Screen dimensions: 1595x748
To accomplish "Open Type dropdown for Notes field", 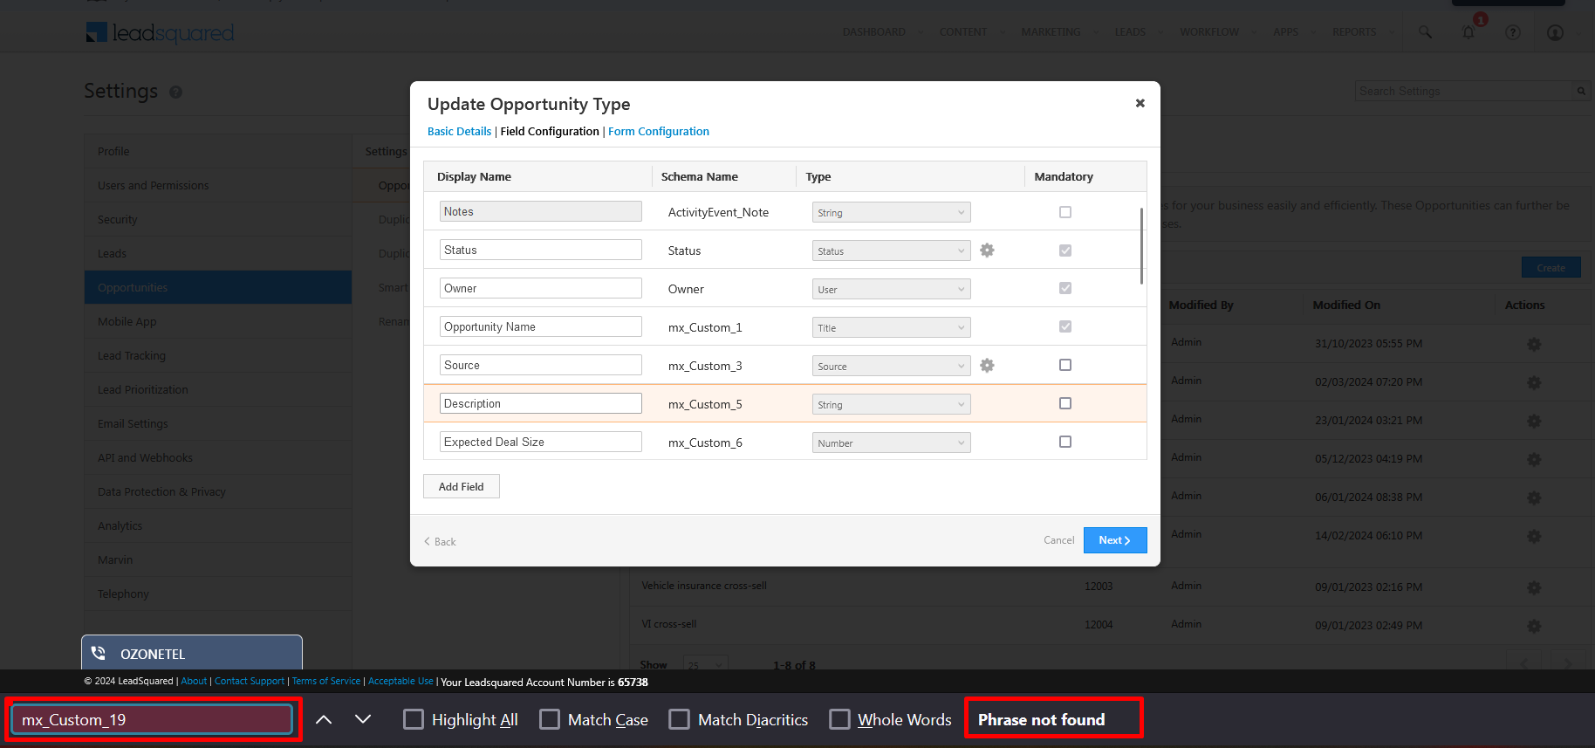I will (x=890, y=213).
